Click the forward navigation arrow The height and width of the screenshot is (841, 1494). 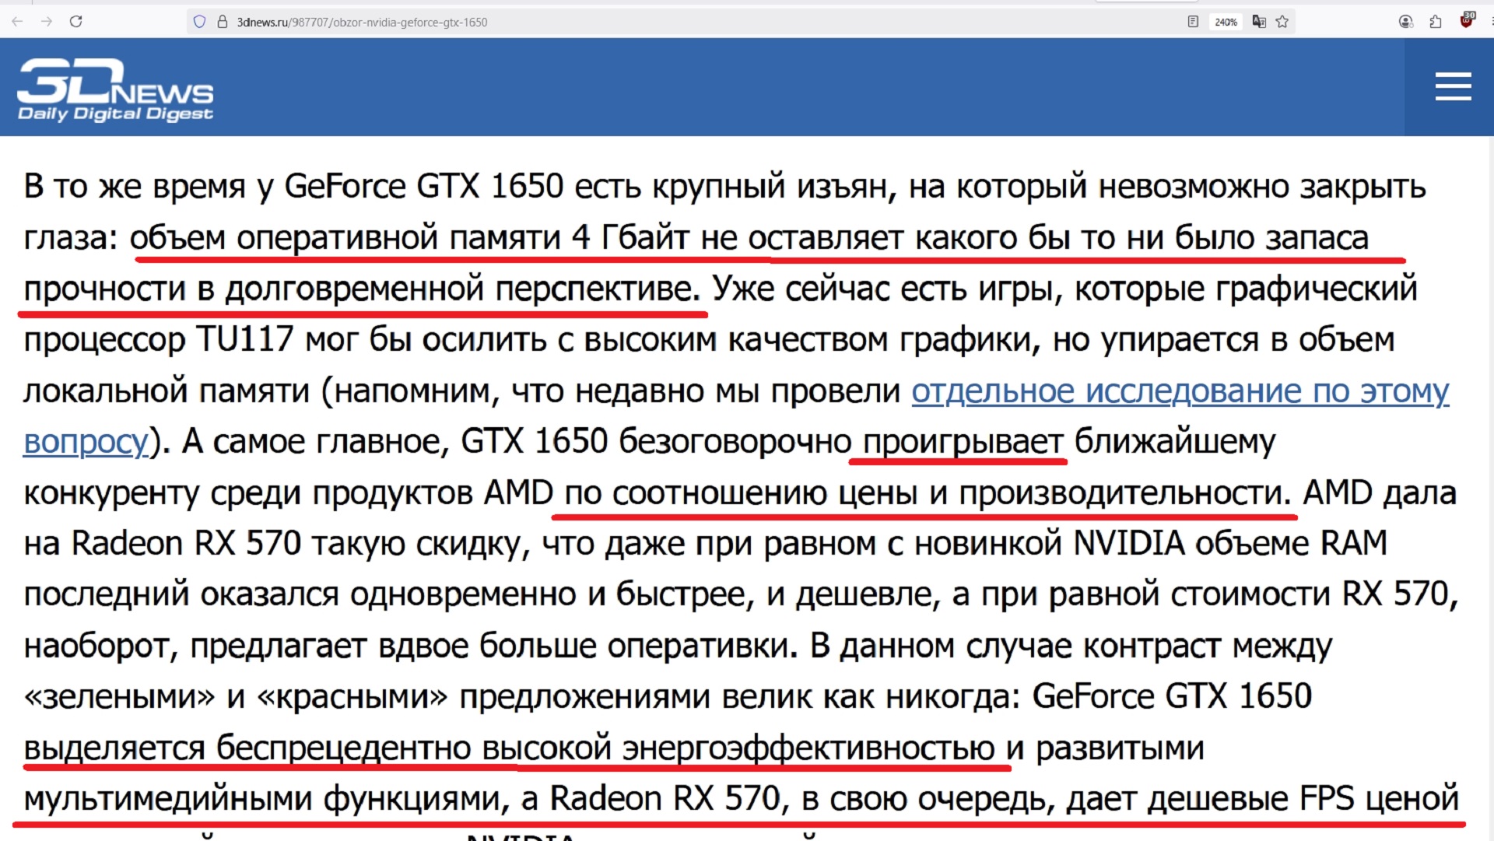(47, 22)
